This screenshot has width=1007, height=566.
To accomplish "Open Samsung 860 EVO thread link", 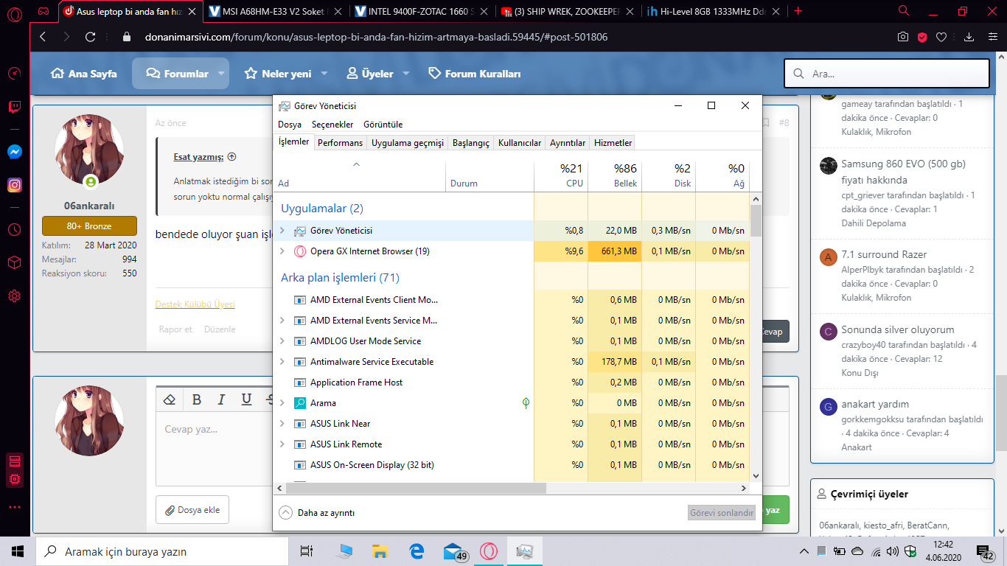I will pos(903,172).
